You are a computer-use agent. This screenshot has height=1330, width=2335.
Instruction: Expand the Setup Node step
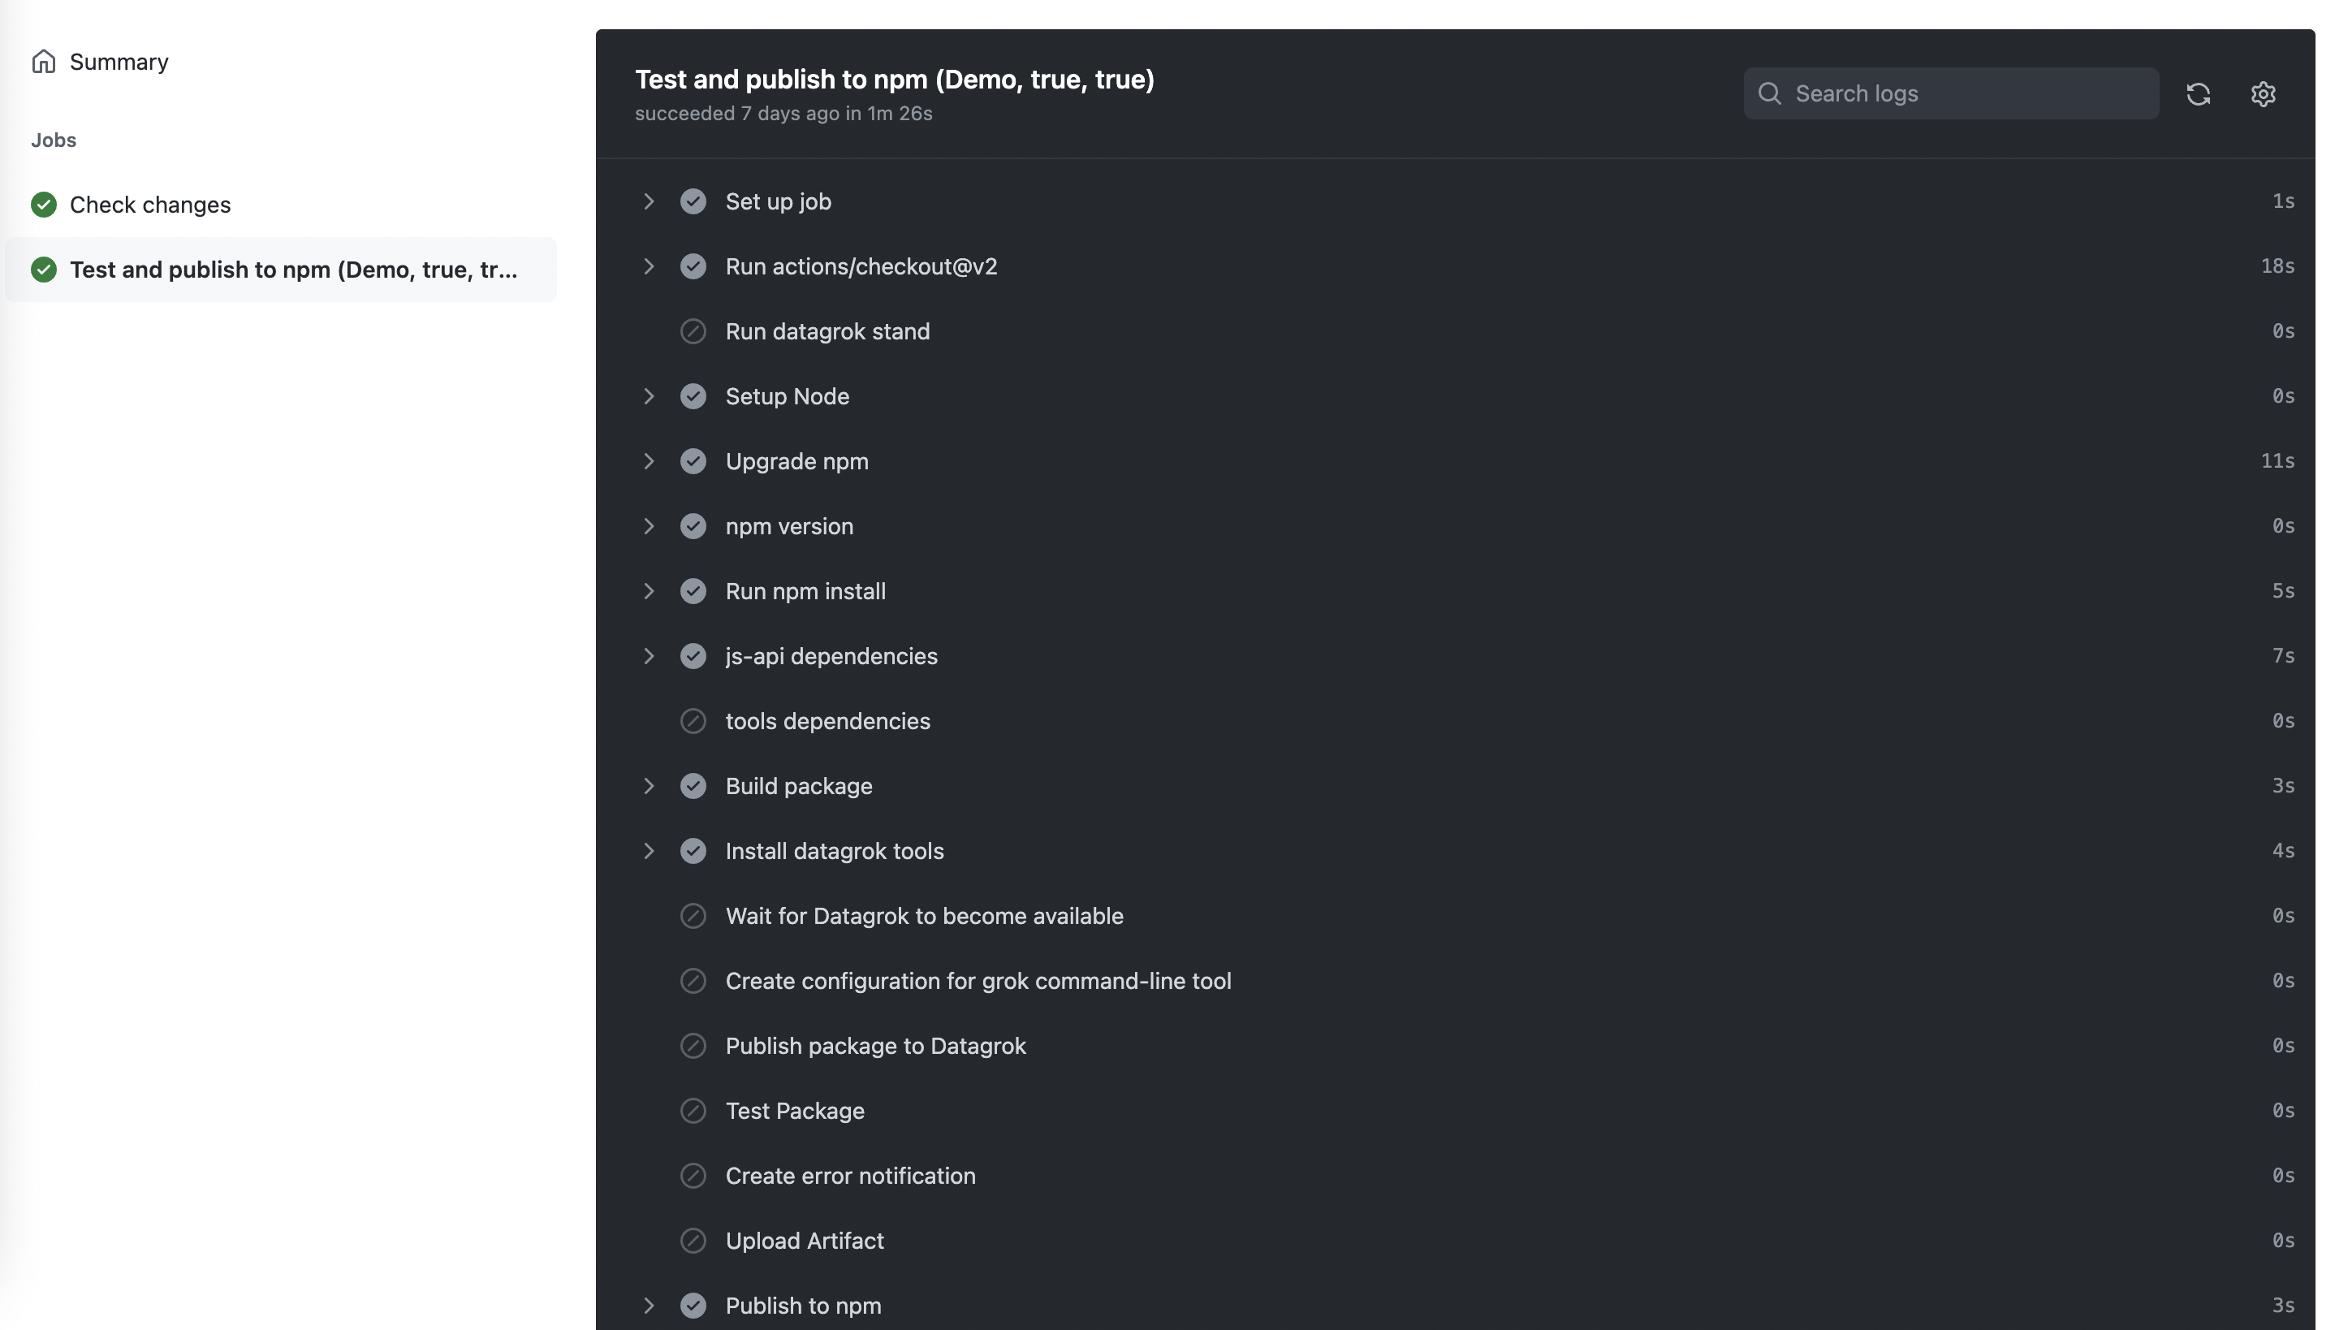coord(650,395)
